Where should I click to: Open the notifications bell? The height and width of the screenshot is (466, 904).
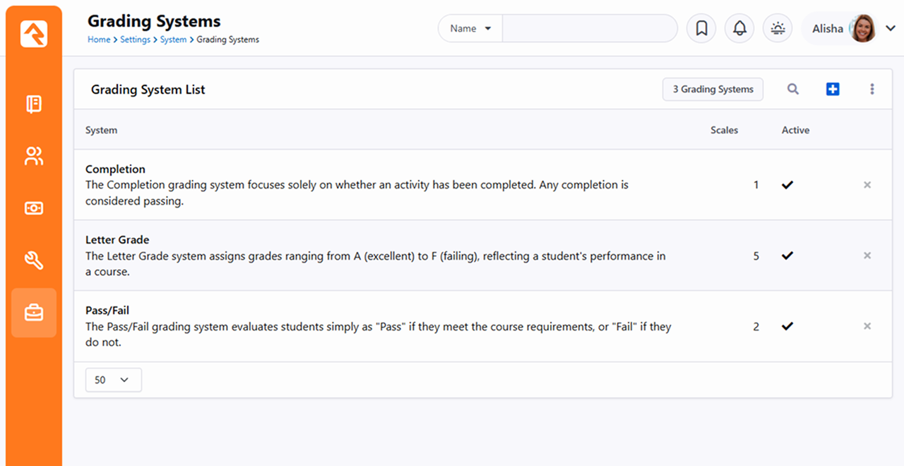tap(739, 29)
